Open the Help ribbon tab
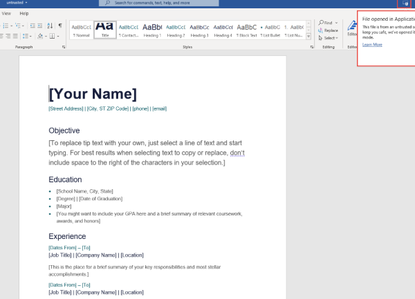This screenshot has width=415, height=299. point(24,13)
